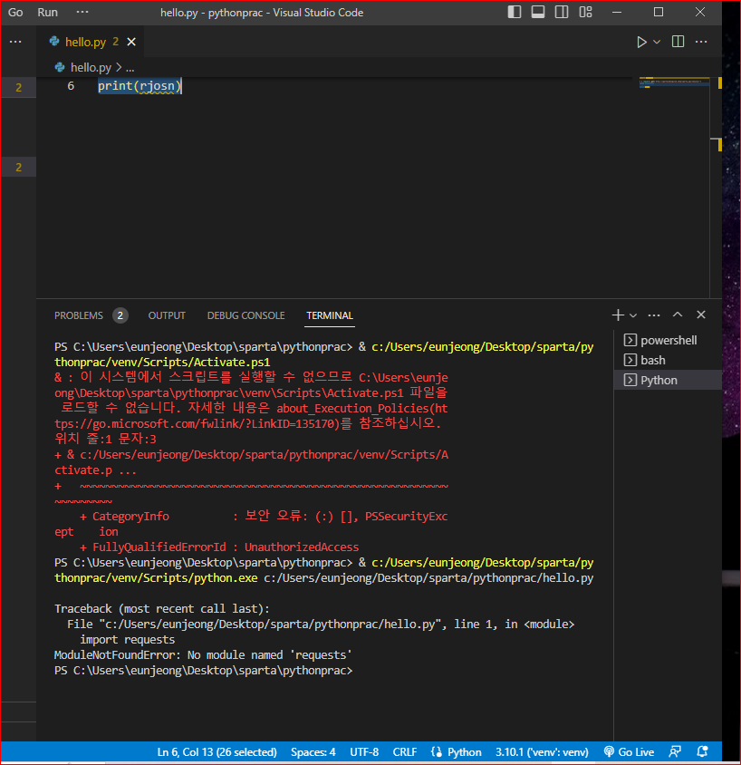Change encoding via UTF-8
The image size is (741, 765).
364,752
